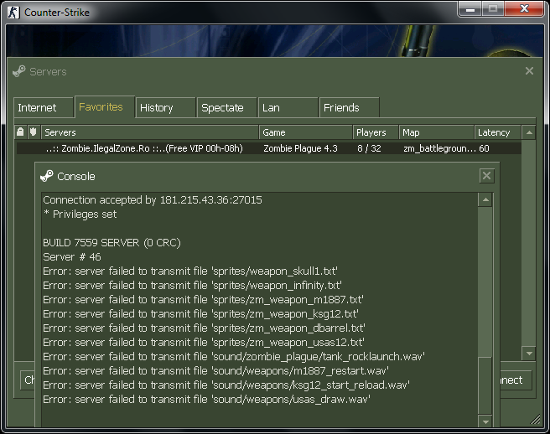The height and width of the screenshot is (434, 550).
Task: Close the Console window
Action: pyautogui.click(x=486, y=176)
